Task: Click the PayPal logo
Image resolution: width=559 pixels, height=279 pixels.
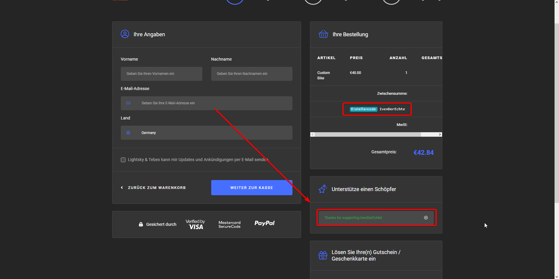Action: click(264, 223)
